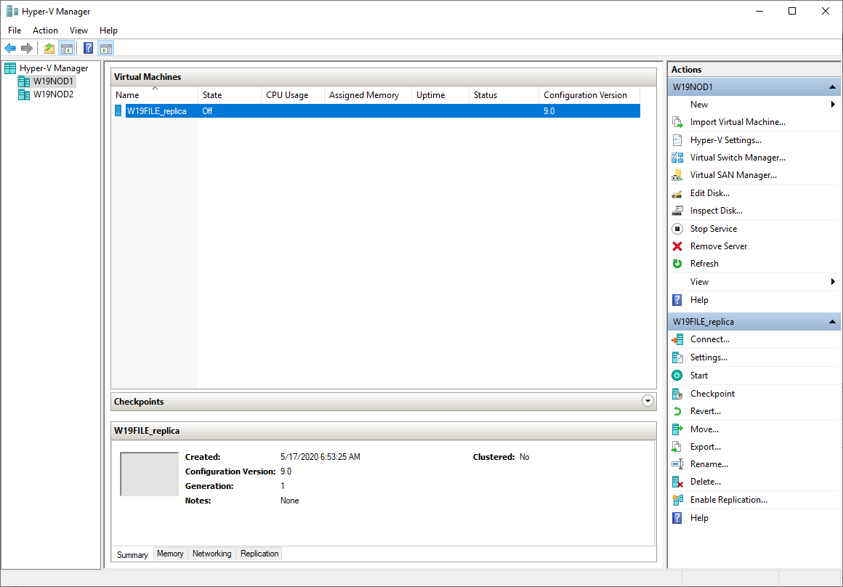Click the Revert arrow icon

point(677,411)
